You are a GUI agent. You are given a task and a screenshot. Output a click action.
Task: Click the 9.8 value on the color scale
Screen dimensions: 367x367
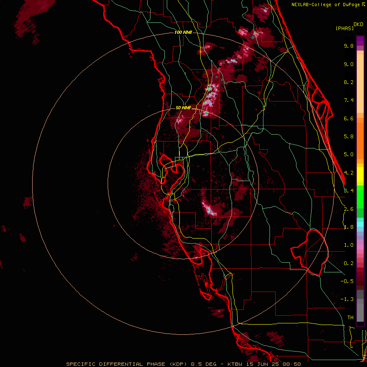pyautogui.click(x=349, y=46)
